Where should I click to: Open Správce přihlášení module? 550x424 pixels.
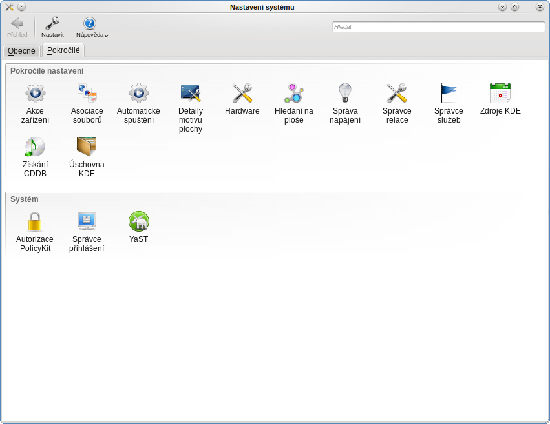[87, 232]
